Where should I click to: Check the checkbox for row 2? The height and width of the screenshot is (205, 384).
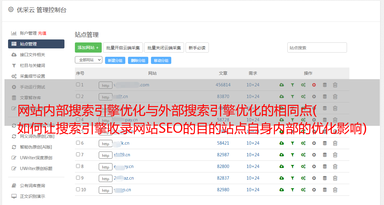point(78,96)
